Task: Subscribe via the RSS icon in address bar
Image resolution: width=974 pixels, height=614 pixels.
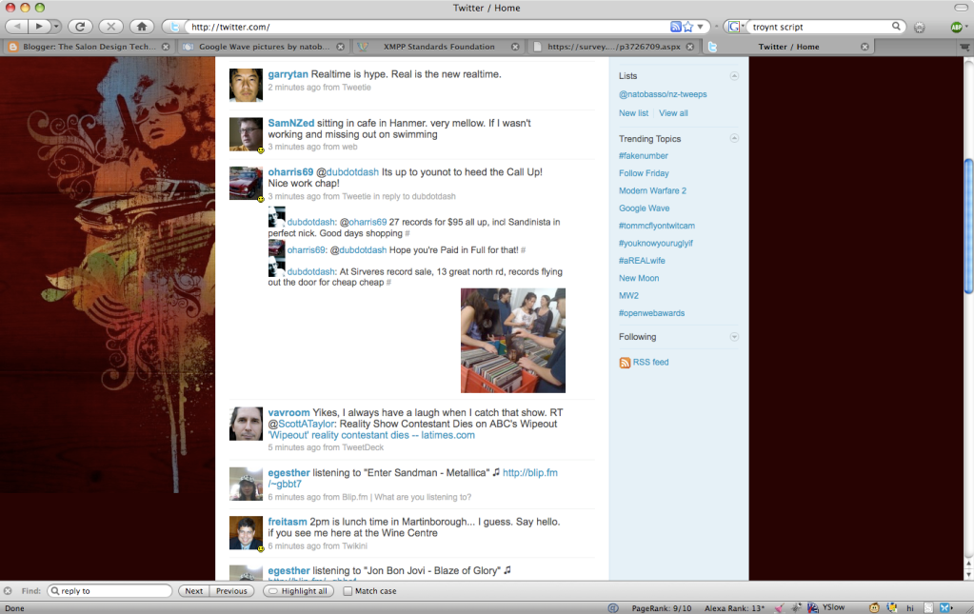Action: coord(676,27)
